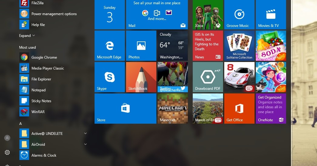The height and width of the screenshot is (166, 317).
Task: Open the Get Office tile
Action: [x=239, y=109]
